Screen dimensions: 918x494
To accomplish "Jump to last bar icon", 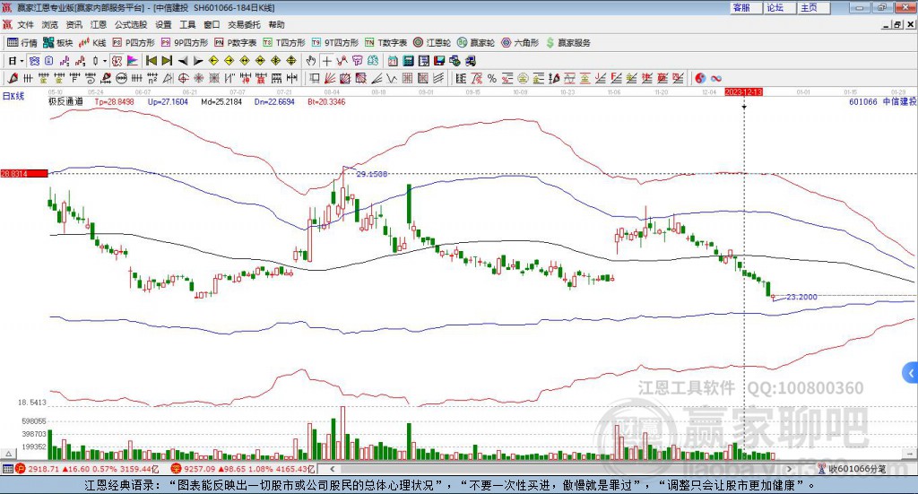I will tap(167, 61).
